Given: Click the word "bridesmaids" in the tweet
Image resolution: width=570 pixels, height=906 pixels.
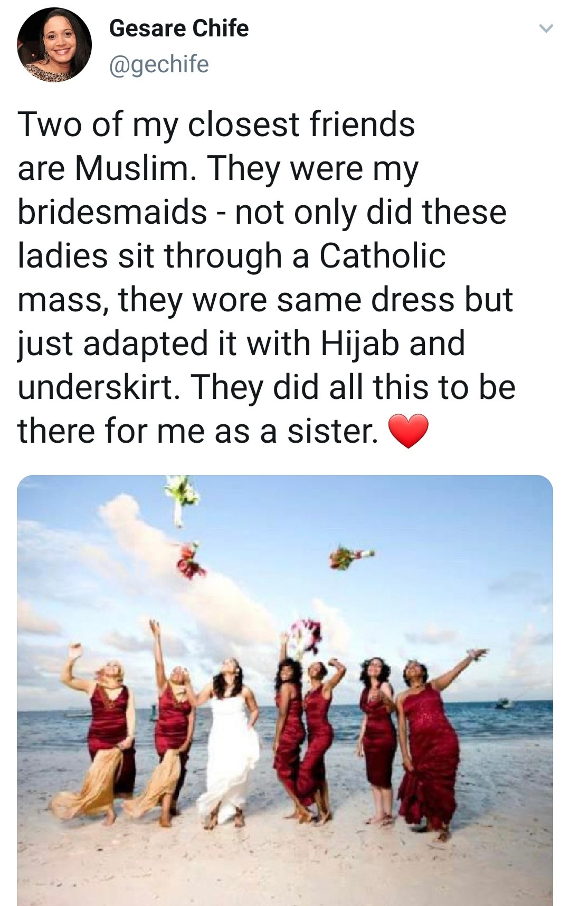Looking at the screenshot, I should click(112, 212).
